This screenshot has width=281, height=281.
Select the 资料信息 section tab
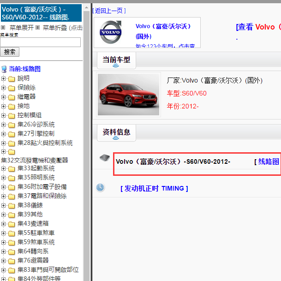(x=116, y=132)
